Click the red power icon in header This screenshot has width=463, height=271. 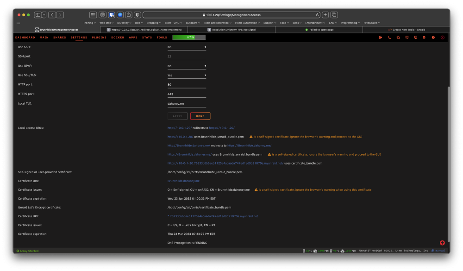point(442,38)
